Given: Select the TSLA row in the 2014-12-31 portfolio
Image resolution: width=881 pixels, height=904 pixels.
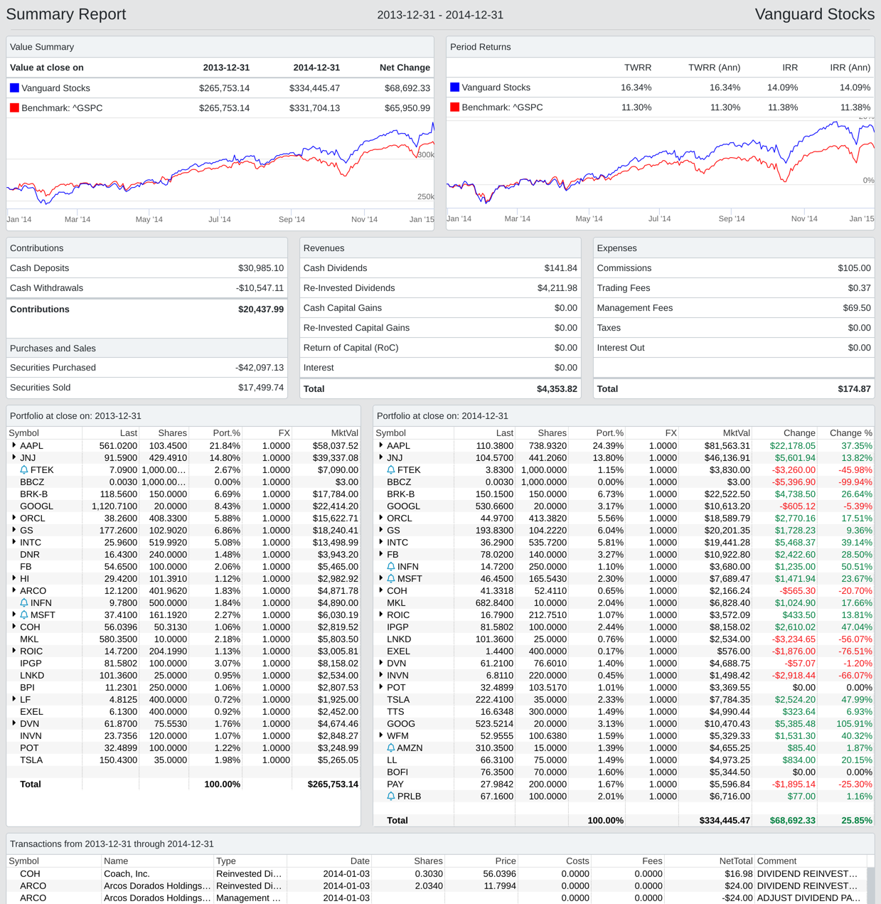Looking at the screenshot, I should (397, 700).
